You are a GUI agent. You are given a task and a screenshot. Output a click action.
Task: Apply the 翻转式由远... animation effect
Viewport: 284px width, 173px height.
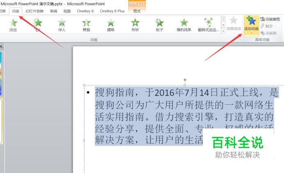pos(208,25)
